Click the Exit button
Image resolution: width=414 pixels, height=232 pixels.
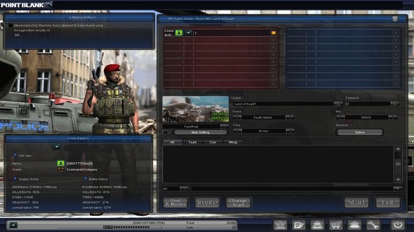(x=388, y=202)
